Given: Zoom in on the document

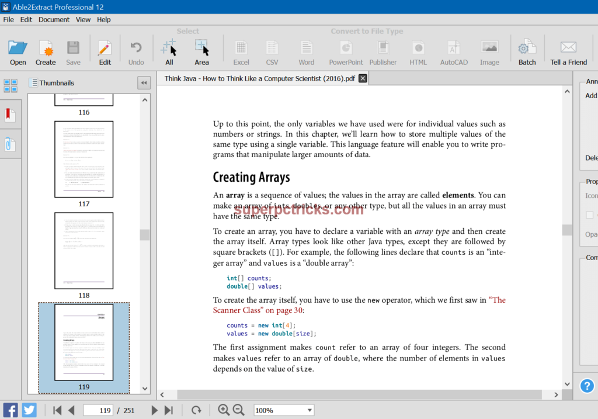Looking at the screenshot, I should (x=224, y=410).
